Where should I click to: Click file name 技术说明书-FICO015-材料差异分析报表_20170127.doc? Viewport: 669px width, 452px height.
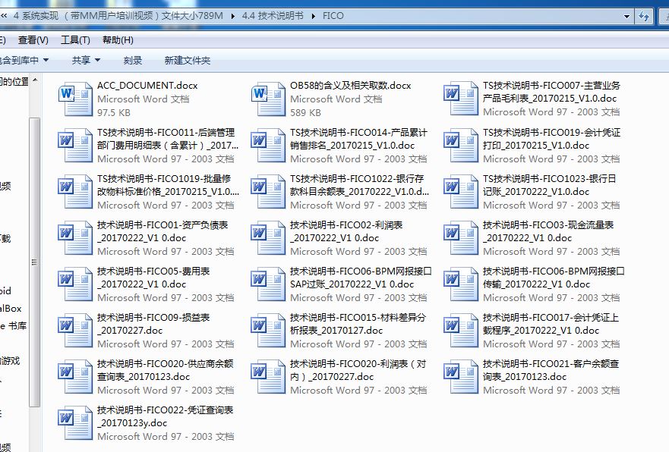tap(358, 324)
